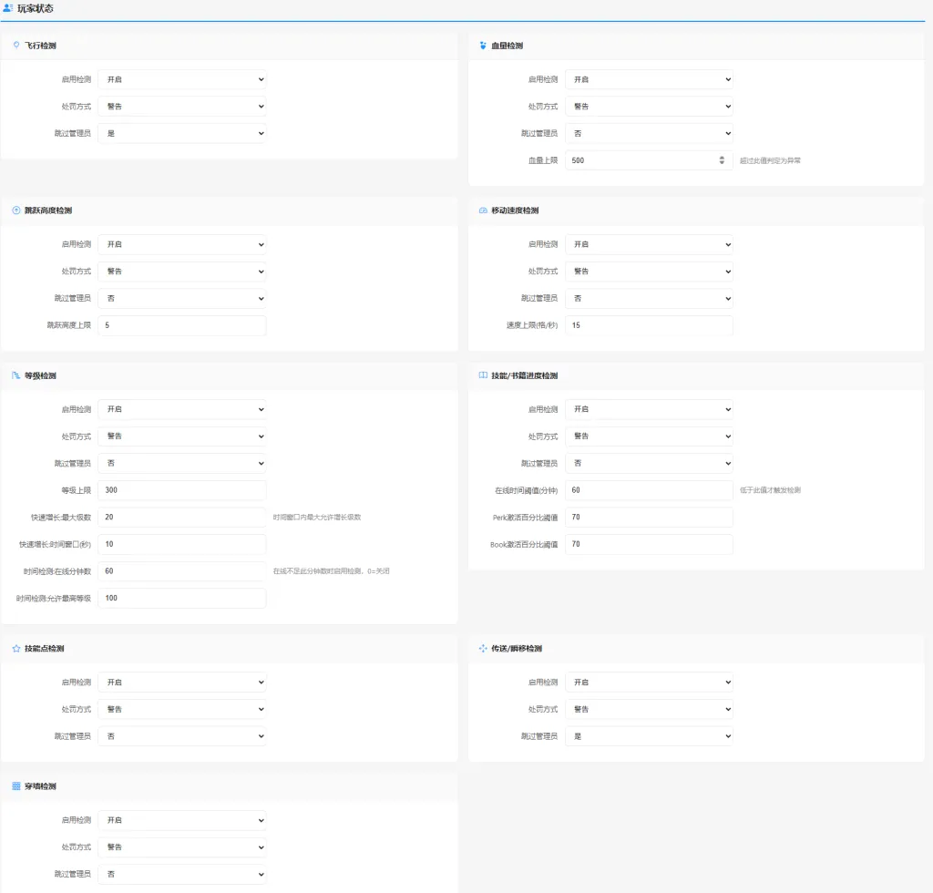This screenshot has height=893, width=933.
Task: Open 血量检测 处罚方式 dropdown
Action: pyautogui.click(x=649, y=107)
